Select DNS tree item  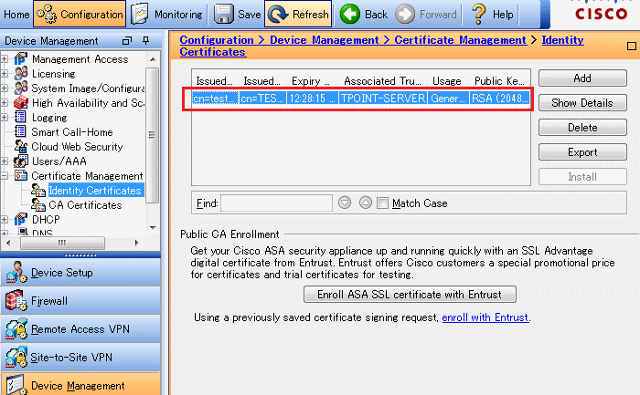point(42,233)
